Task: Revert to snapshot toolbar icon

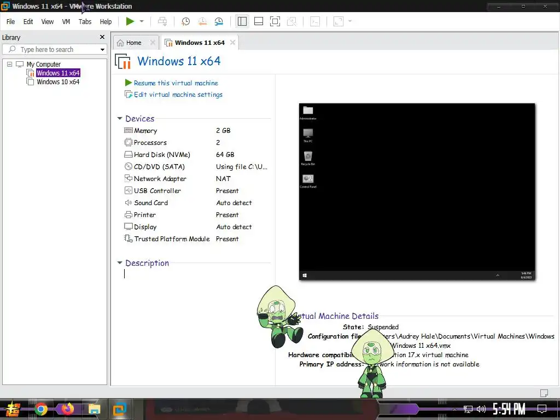Action: 202,21
